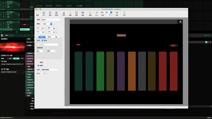The height and width of the screenshot is (119, 212).
Task: Click the BPM divide by 2 button
Action: (x=25, y=36)
